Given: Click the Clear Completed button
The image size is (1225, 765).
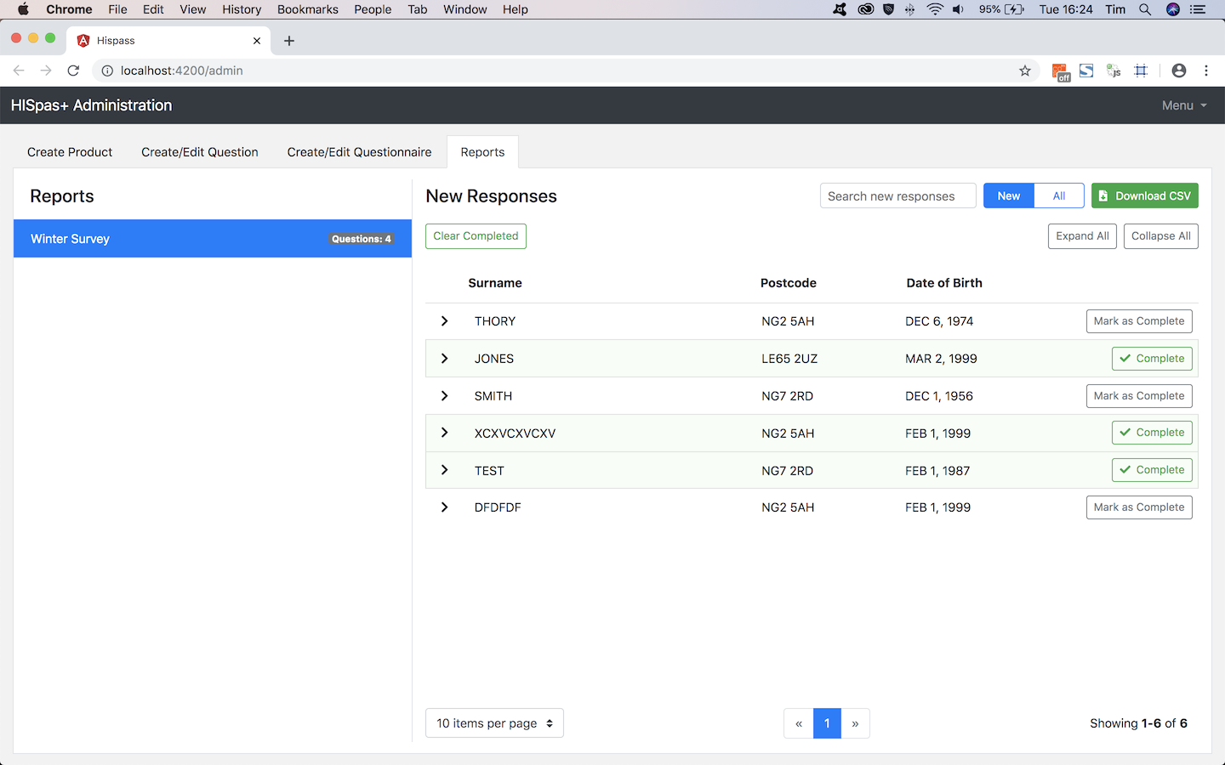Looking at the screenshot, I should [x=476, y=236].
